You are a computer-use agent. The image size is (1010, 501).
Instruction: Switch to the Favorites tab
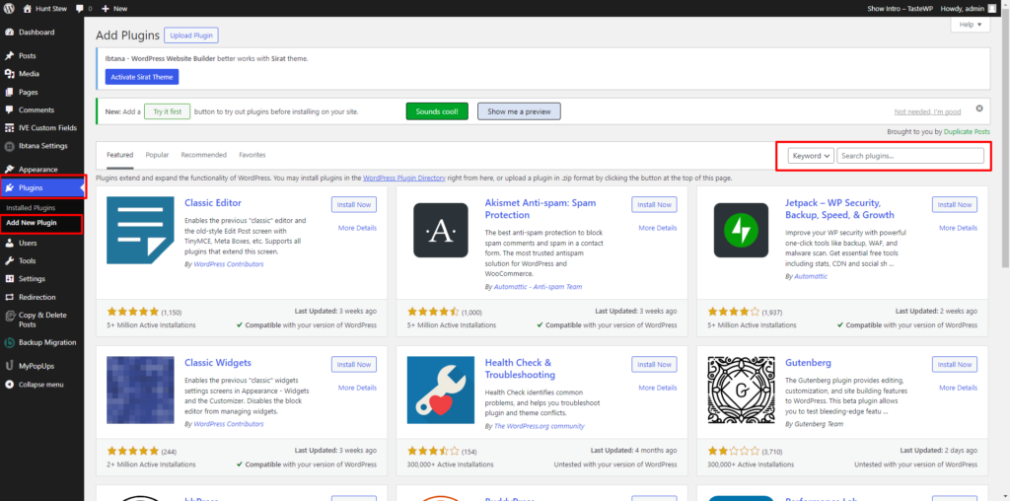coord(252,155)
